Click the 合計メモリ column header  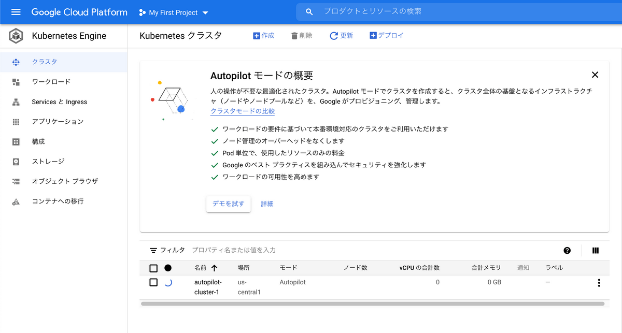[x=486, y=268]
